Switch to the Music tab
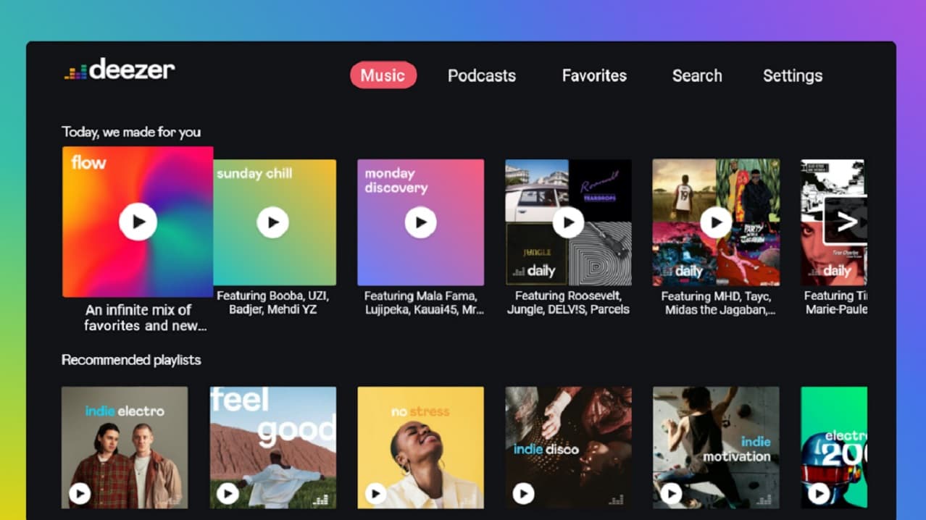926x520 pixels. [383, 75]
